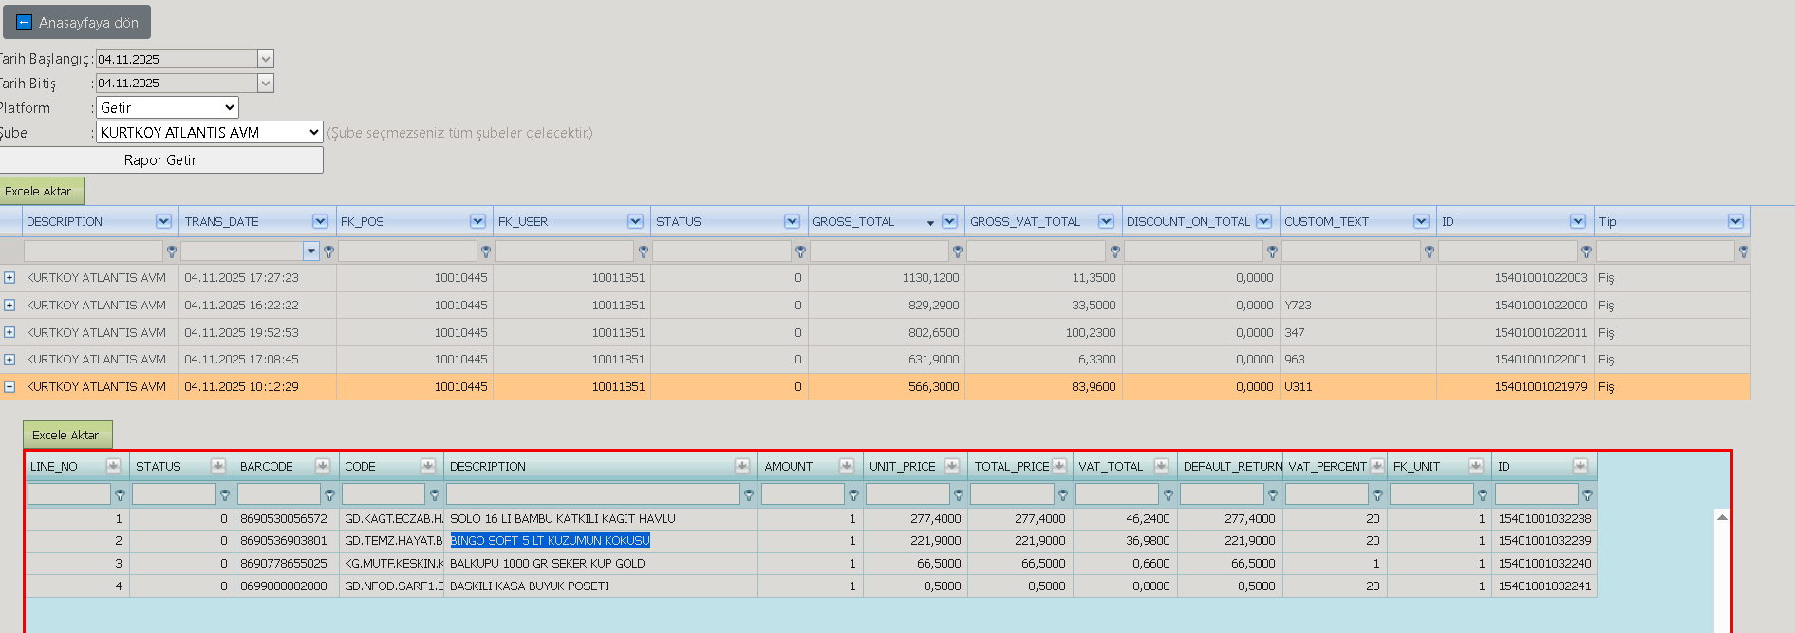This screenshot has width=1795, height=633.
Task: Click the filter funnel icon under CUSTOM_TEXT column
Action: pyautogui.click(x=1429, y=251)
